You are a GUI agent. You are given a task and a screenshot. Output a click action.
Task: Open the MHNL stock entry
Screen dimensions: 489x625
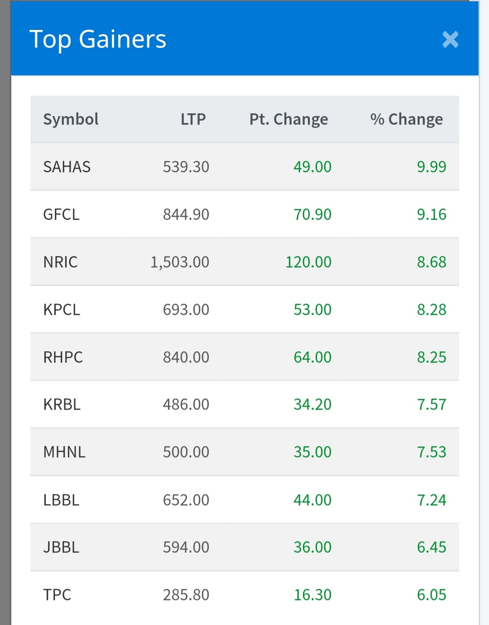coord(64,452)
